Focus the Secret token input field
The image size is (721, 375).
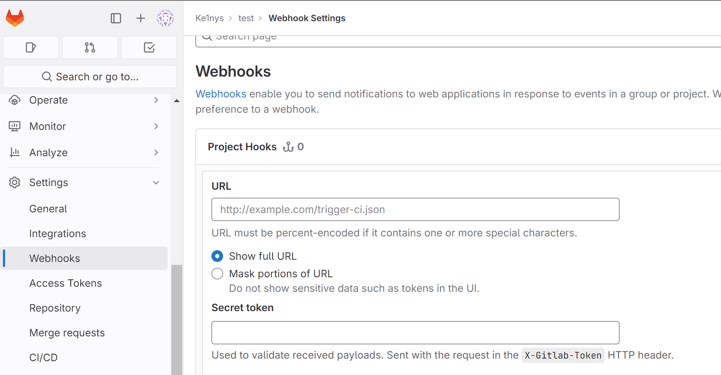(x=416, y=333)
